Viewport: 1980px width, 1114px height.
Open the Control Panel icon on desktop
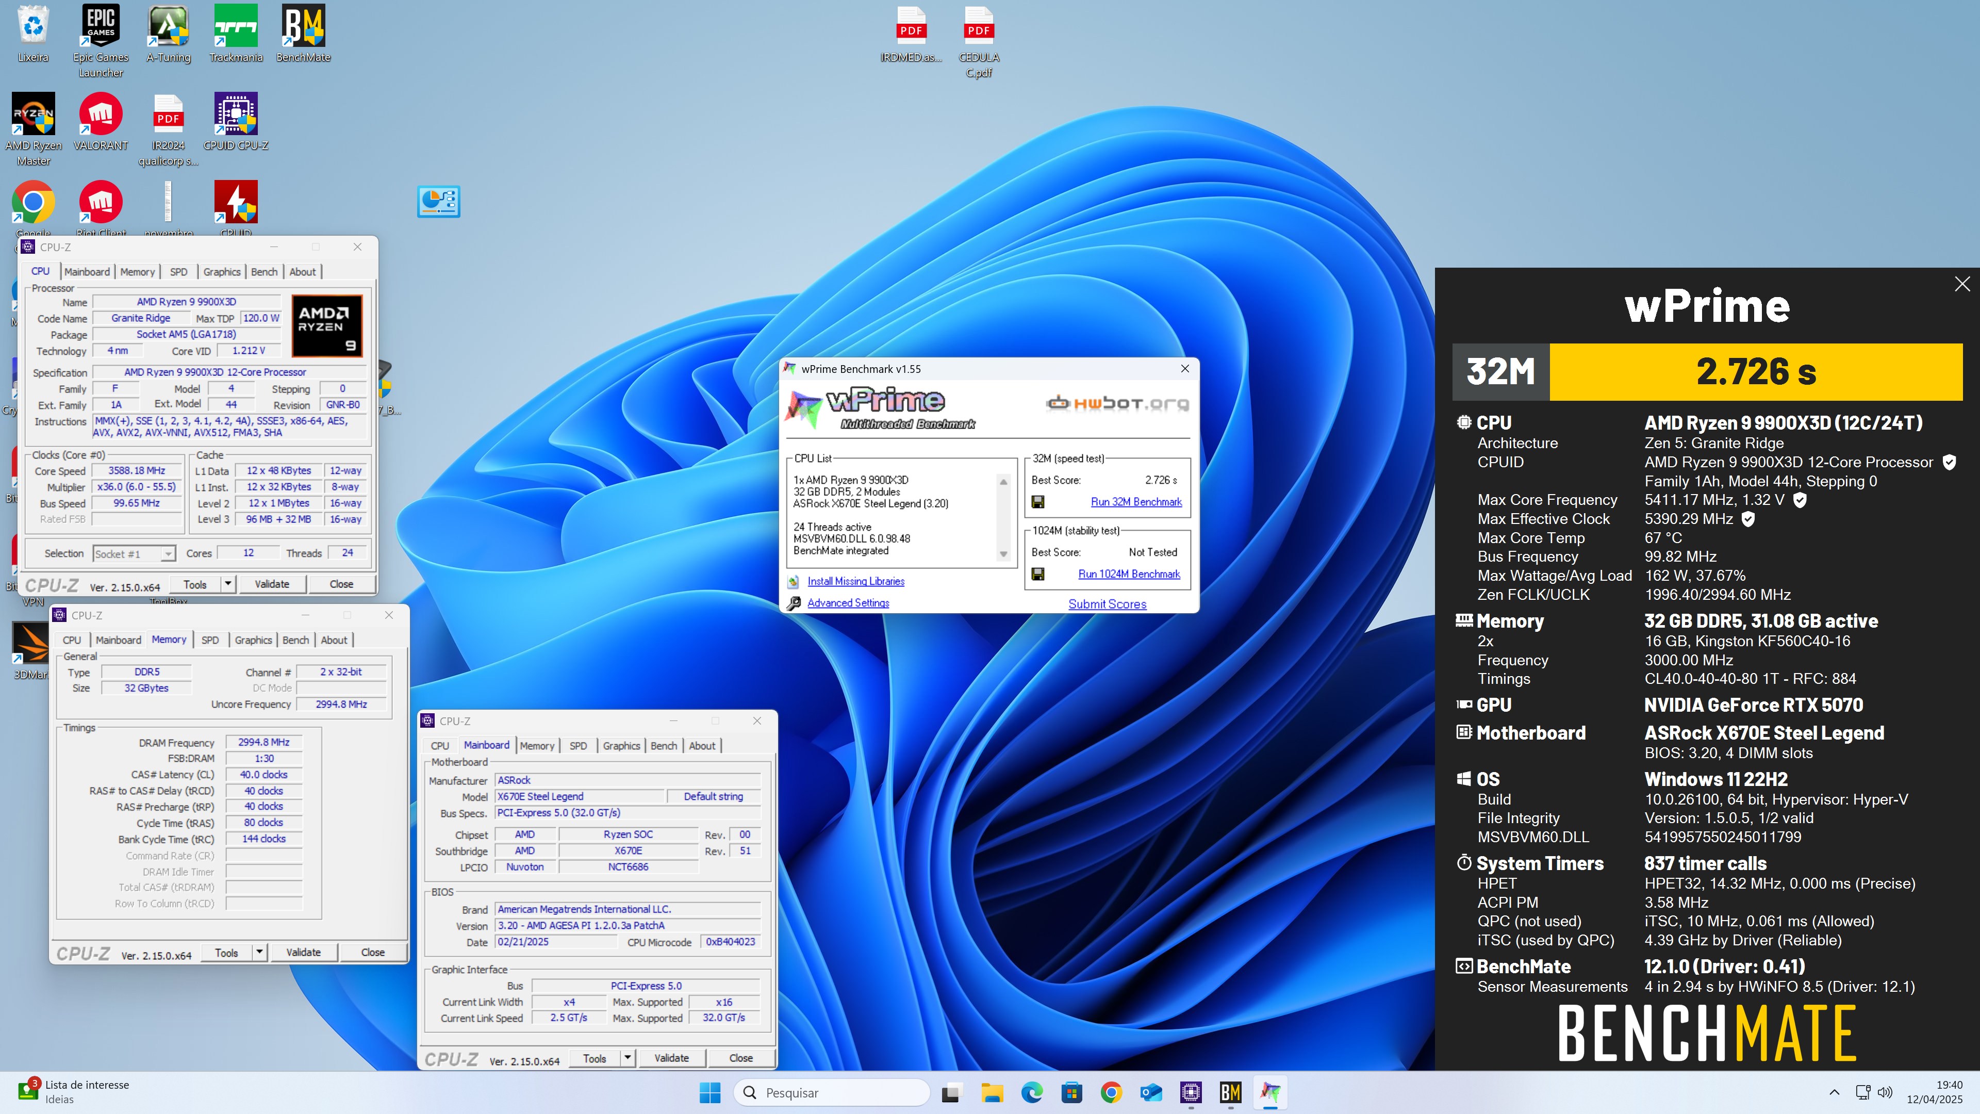(x=439, y=202)
